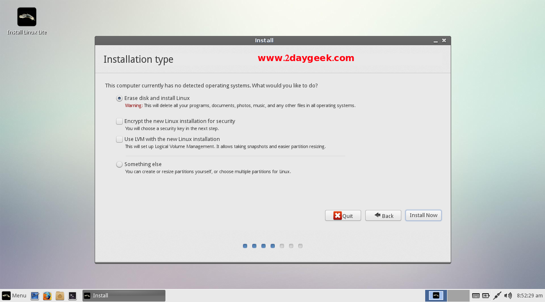The width and height of the screenshot is (545, 302).
Task: Switch to the second empty workspace
Action: (x=458, y=296)
